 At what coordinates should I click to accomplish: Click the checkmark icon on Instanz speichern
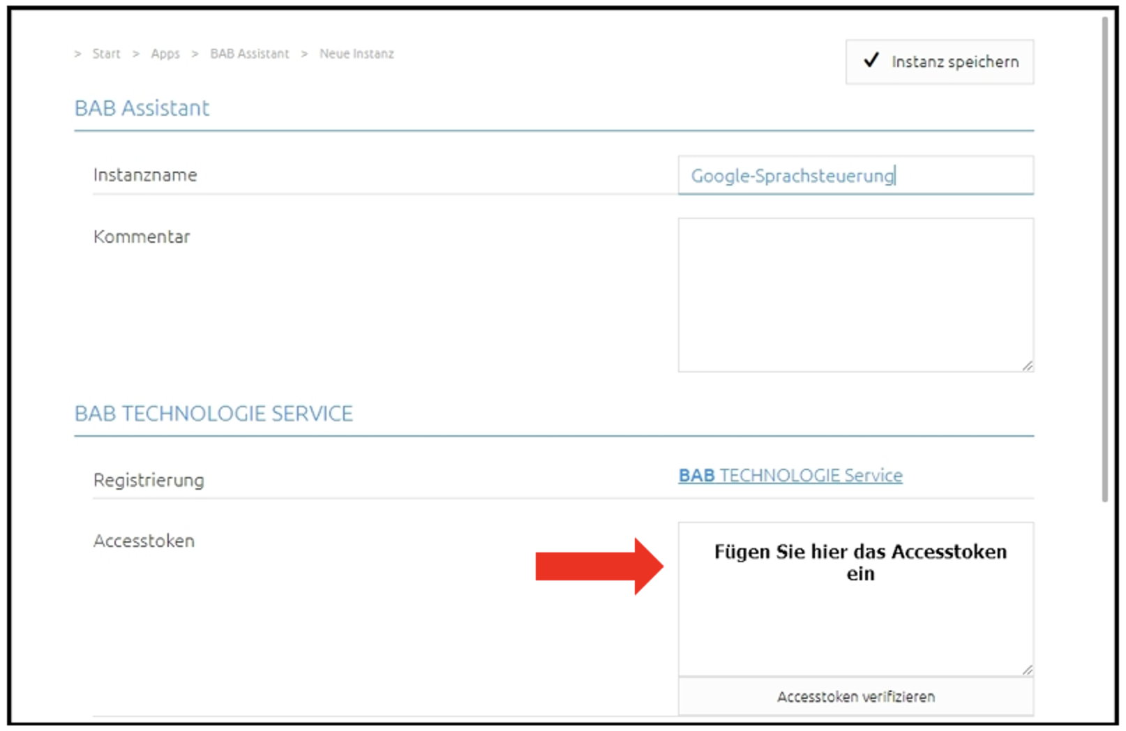click(871, 61)
